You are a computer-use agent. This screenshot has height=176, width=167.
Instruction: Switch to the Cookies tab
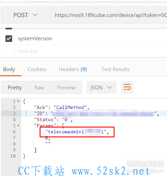tap(37, 69)
